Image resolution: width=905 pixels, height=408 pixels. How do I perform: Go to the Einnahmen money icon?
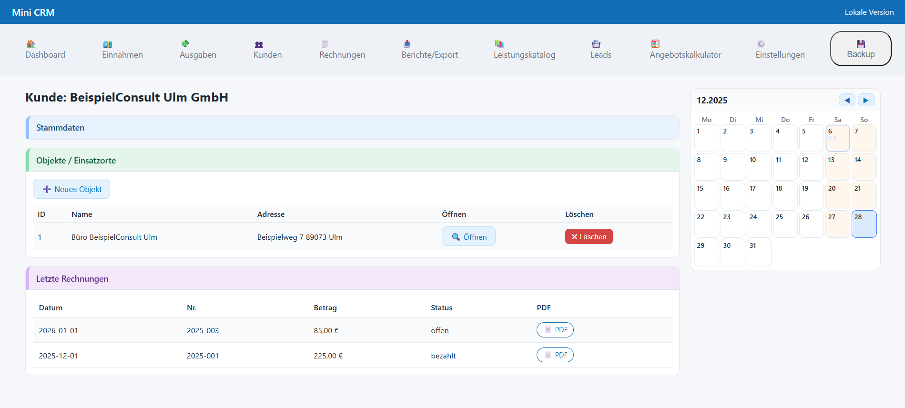point(108,44)
